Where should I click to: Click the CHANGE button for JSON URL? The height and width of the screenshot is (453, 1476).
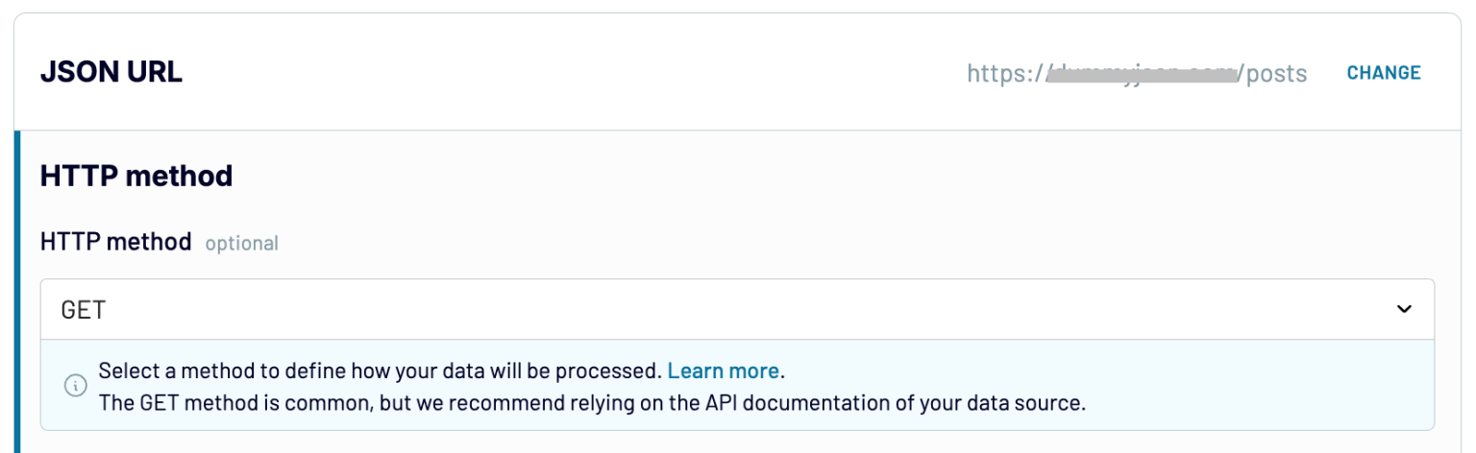pyautogui.click(x=1383, y=73)
